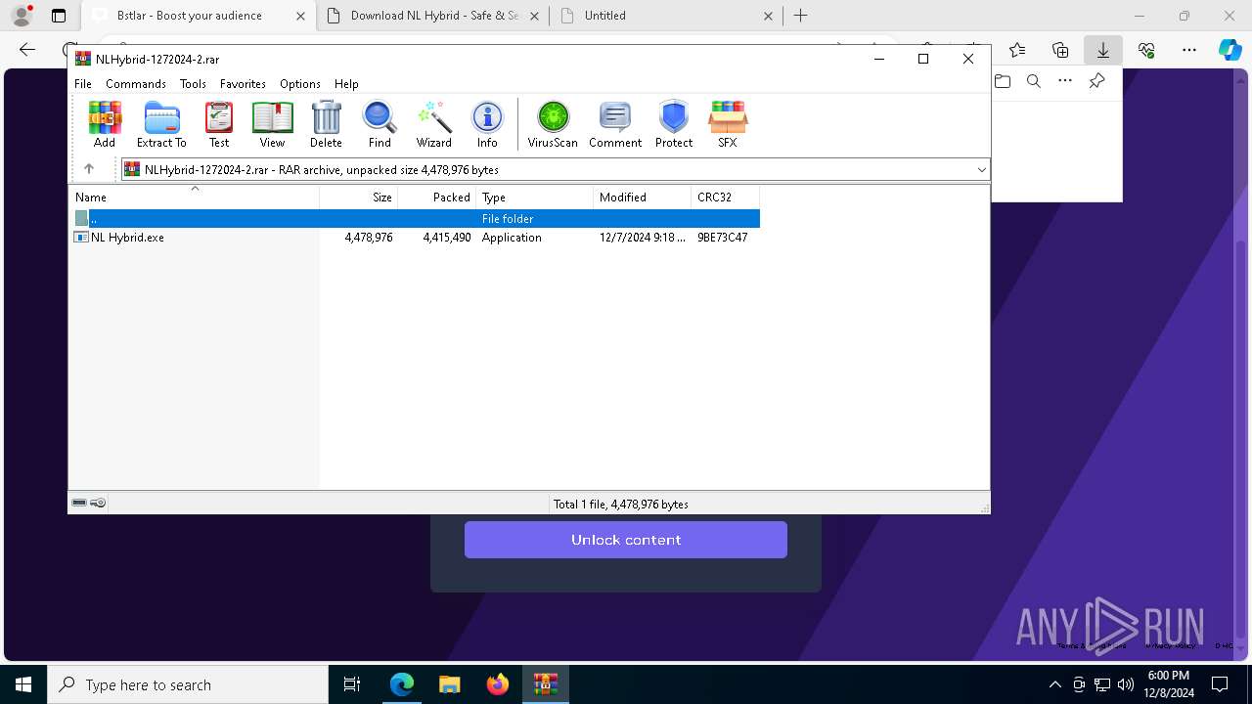Open Task View on taskbar
The width and height of the screenshot is (1252, 704).
[352, 684]
